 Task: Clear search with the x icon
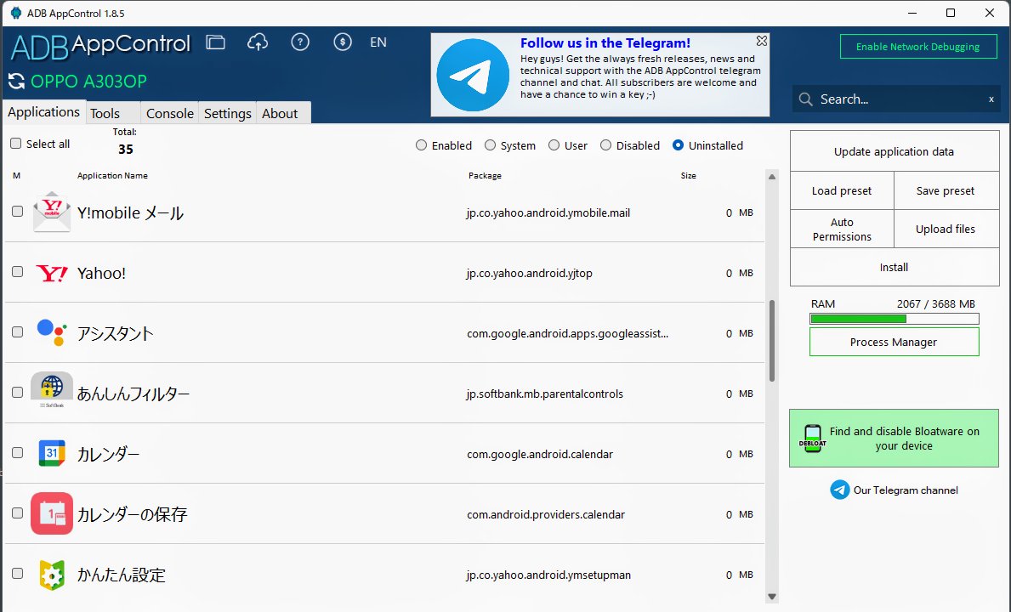pyautogui.click(x=991, y=99)
